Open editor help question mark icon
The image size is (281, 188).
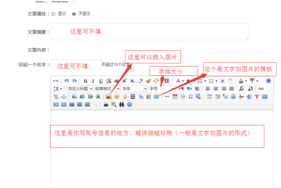129,105
